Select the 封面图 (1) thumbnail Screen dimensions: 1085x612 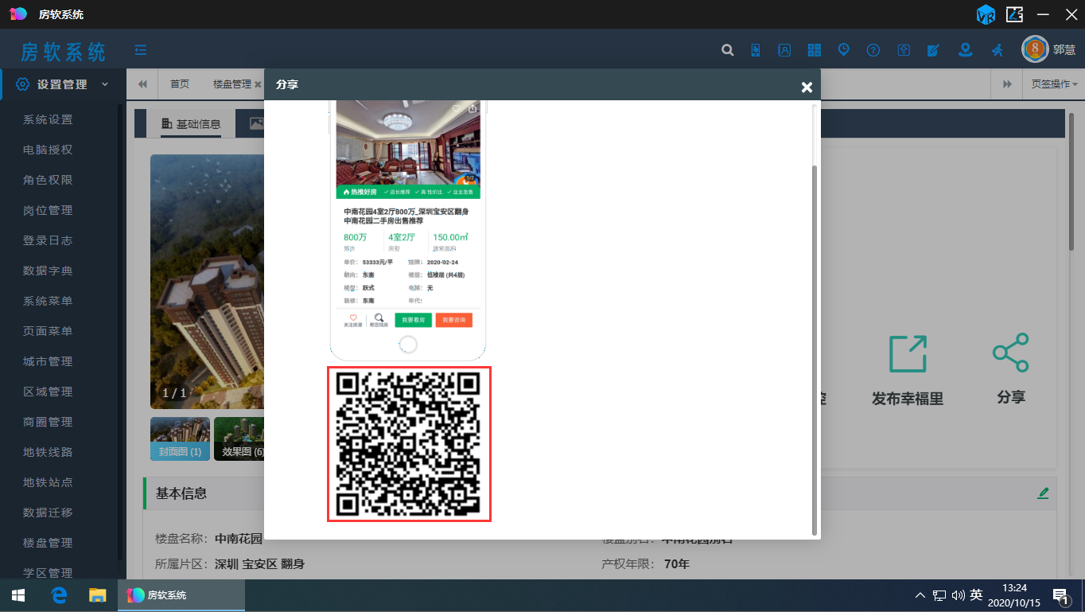click(180, 439)
